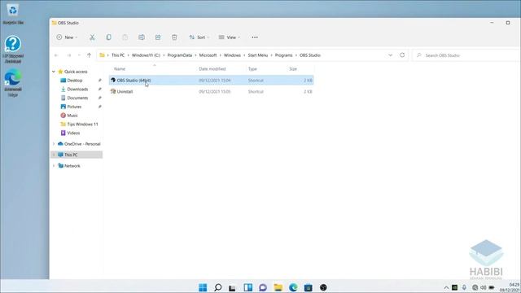Click the Delete trash icon in the toolbar
The height and width of the screenshot is (293, 521).
tap(174, 37)
